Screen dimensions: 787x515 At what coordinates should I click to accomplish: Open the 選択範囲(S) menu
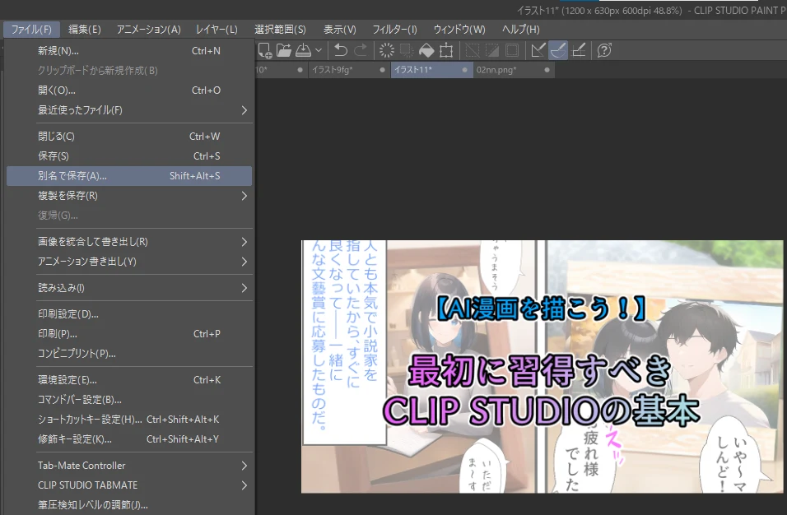coord(280,30)
